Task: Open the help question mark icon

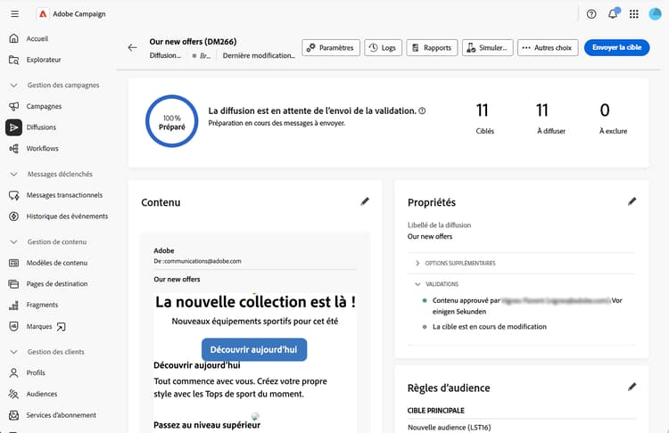Action: pos(591,14)
